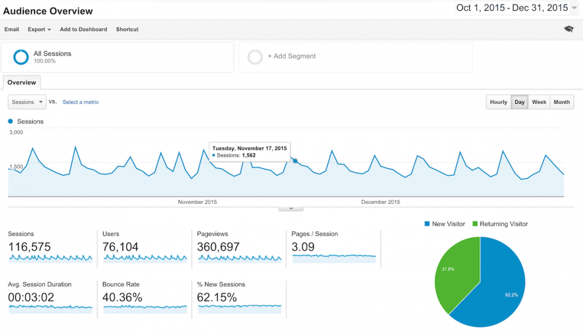Select the Overview tab
The width and height of the screenshot is (583, 334).
(x=22, y=83)
